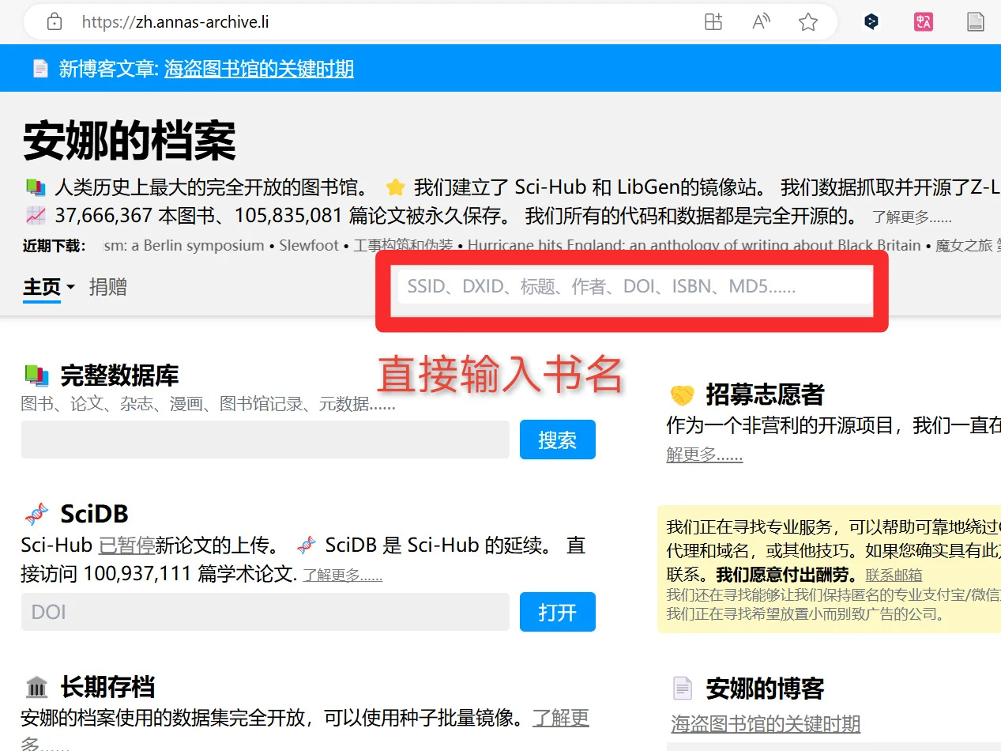Activate the read aloud icon
The height and width of the screenshot is (751, 1001).
pos(761,22)
